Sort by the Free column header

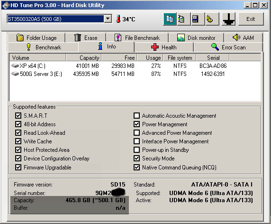pyautogui.click(x=119, y=57)
